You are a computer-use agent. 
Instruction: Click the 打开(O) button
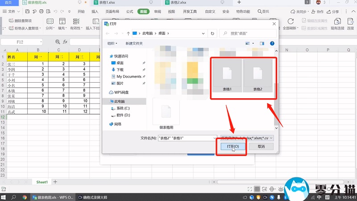click(x=232, y=147)
